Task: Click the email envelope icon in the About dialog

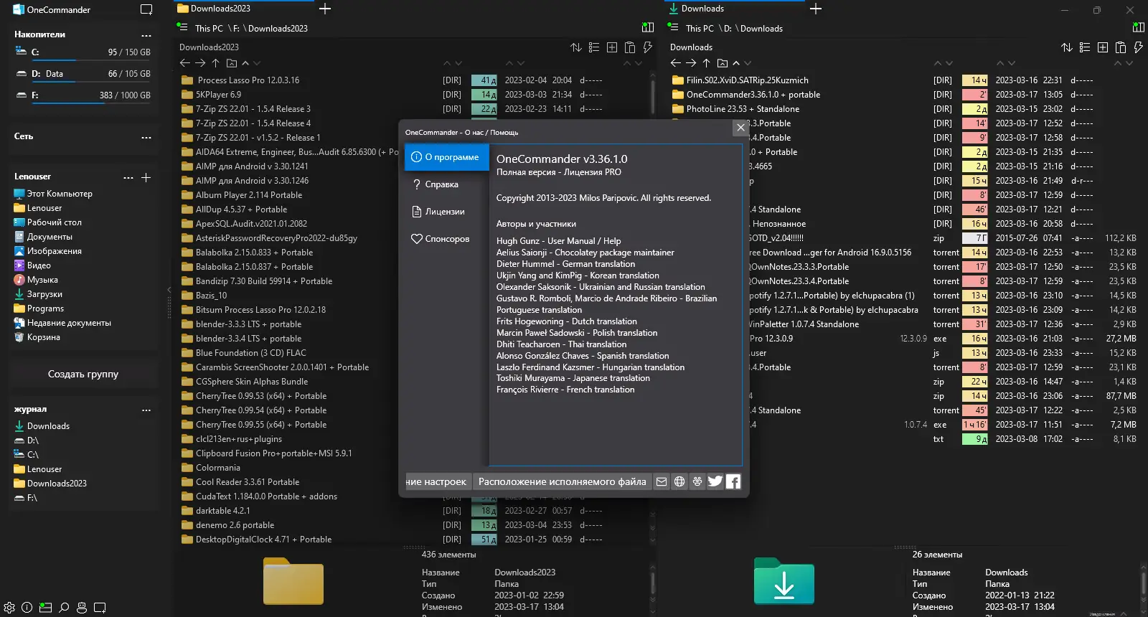Action: (662, 481)
